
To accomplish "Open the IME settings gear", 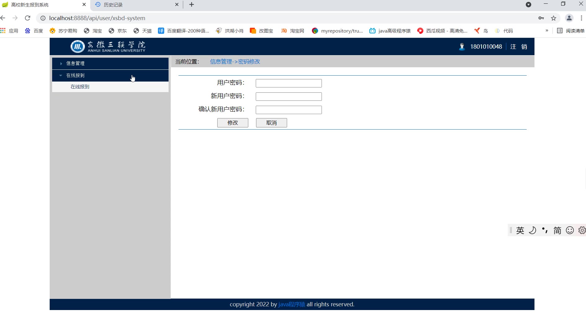I will [x=582, y=230].
